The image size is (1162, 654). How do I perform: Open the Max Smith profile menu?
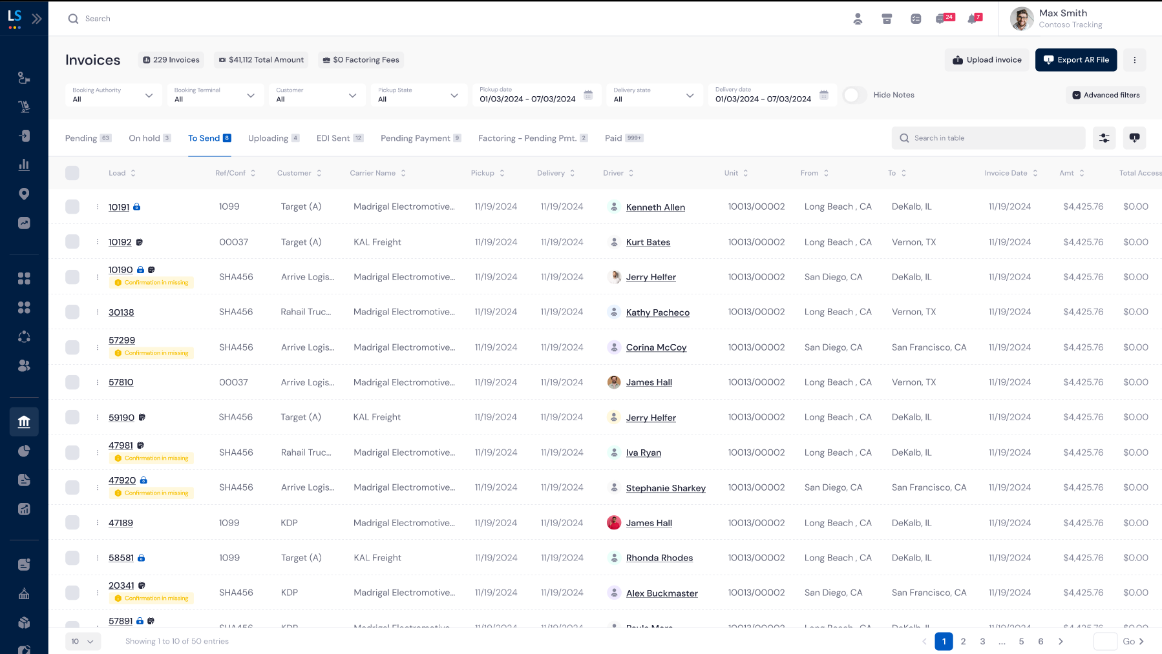coord(1057,19)
